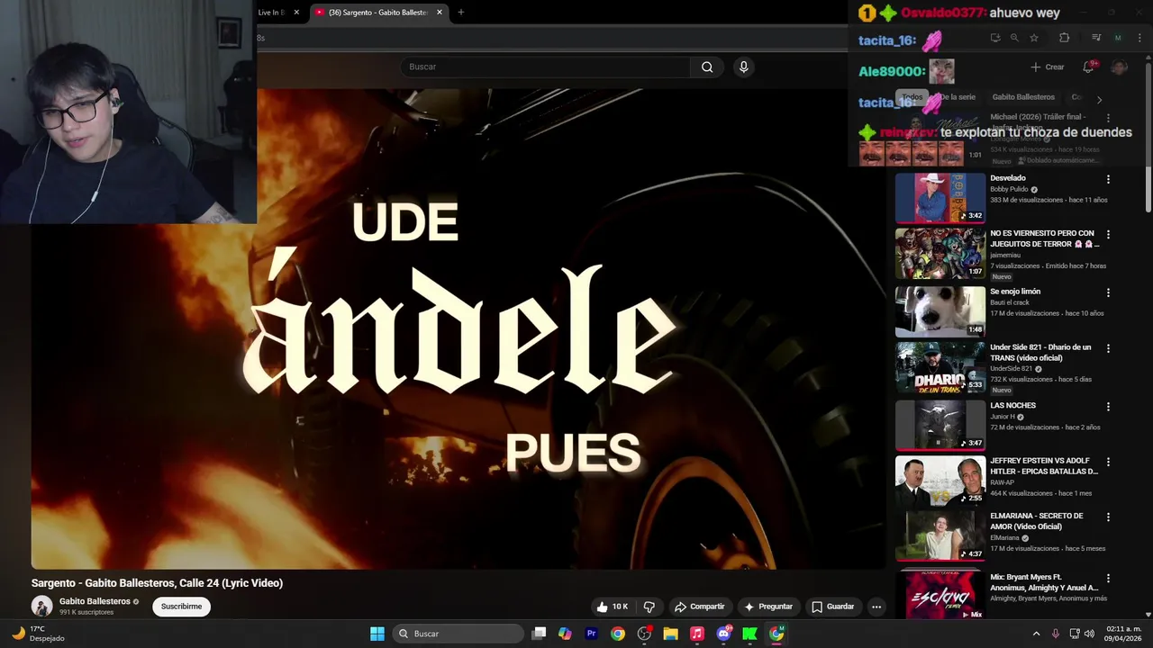1153x648 pixels.
Task: Open the weather widget showing 17°C Despejado
Action: (39, 634)
